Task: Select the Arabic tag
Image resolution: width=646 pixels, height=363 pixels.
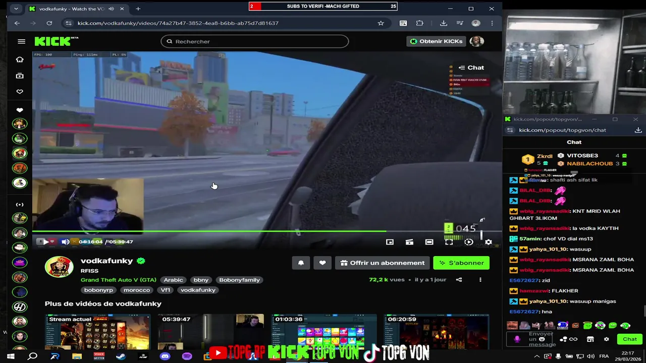Action: [173, 280]
